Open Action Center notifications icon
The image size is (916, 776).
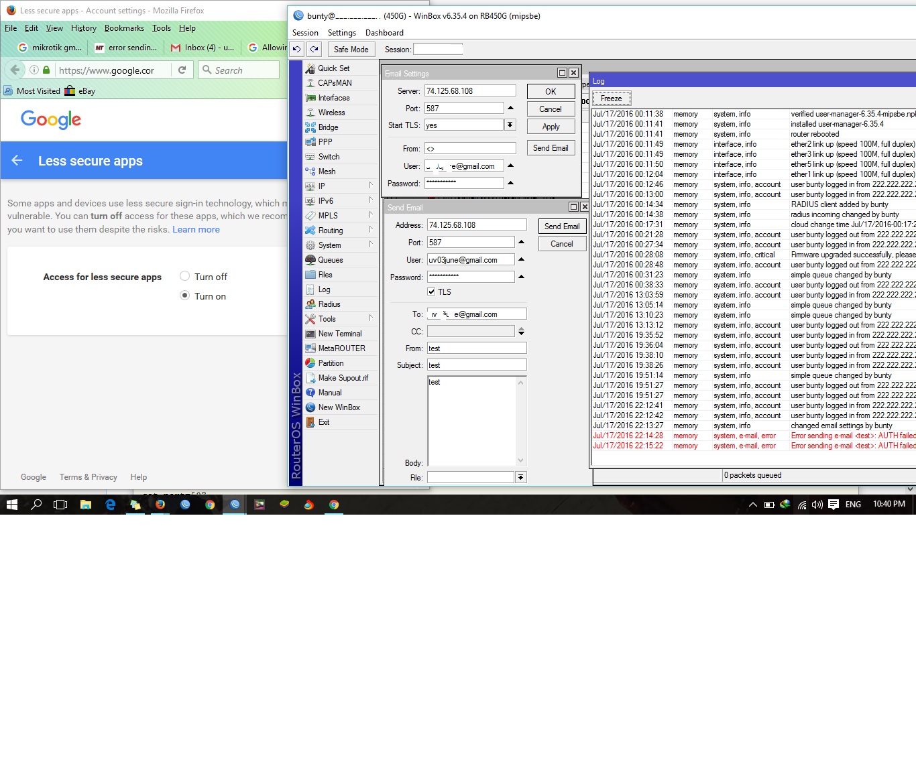coord(834,505)
